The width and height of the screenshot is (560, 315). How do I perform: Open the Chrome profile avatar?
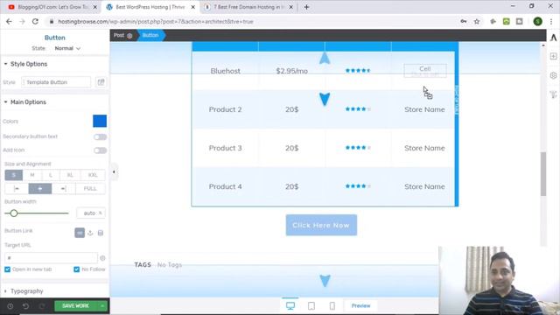pos(537,21)
